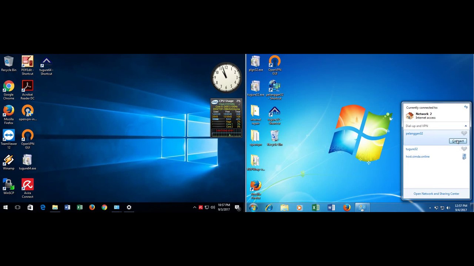Open plgn32.exe on Windows 7 desktop
Image resolution: width=474 pixels, height=266 pixels.
point(256,64)
